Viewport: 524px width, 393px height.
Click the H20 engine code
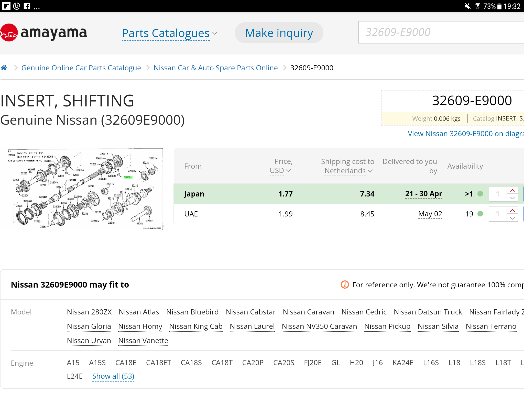click(x=356, y=363)
